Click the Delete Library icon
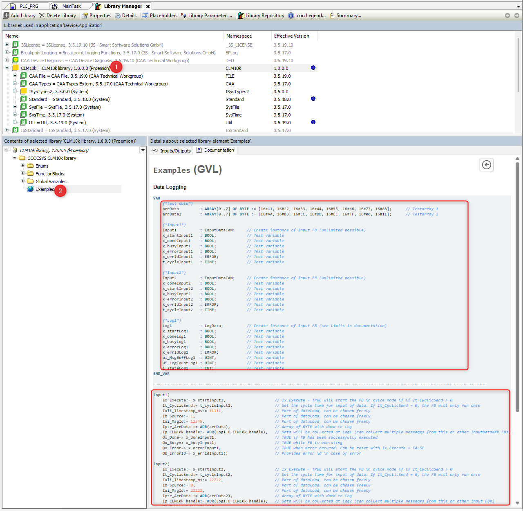Screen dimensions: 523x511 42,16
